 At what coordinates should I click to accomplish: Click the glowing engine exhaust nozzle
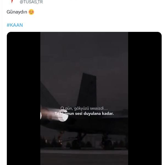pos(63,116)
